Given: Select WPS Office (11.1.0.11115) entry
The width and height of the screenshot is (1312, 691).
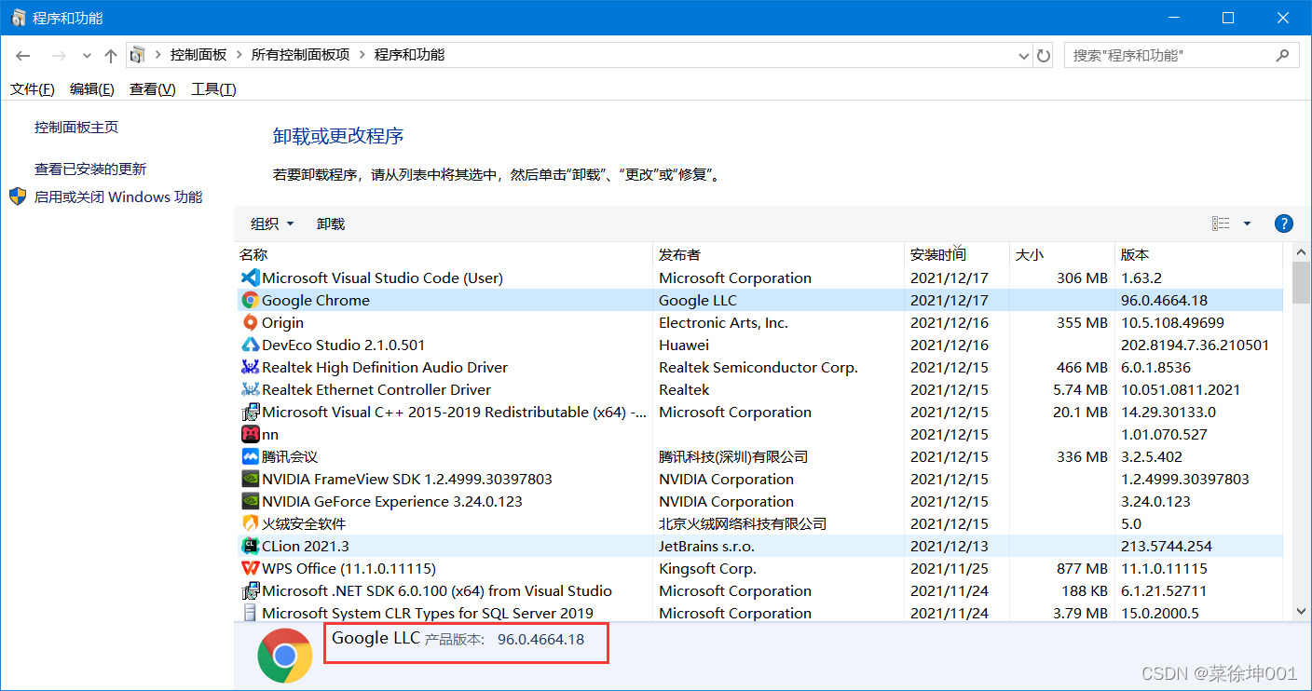Looking at the screenshot, I should click(348, 568).
